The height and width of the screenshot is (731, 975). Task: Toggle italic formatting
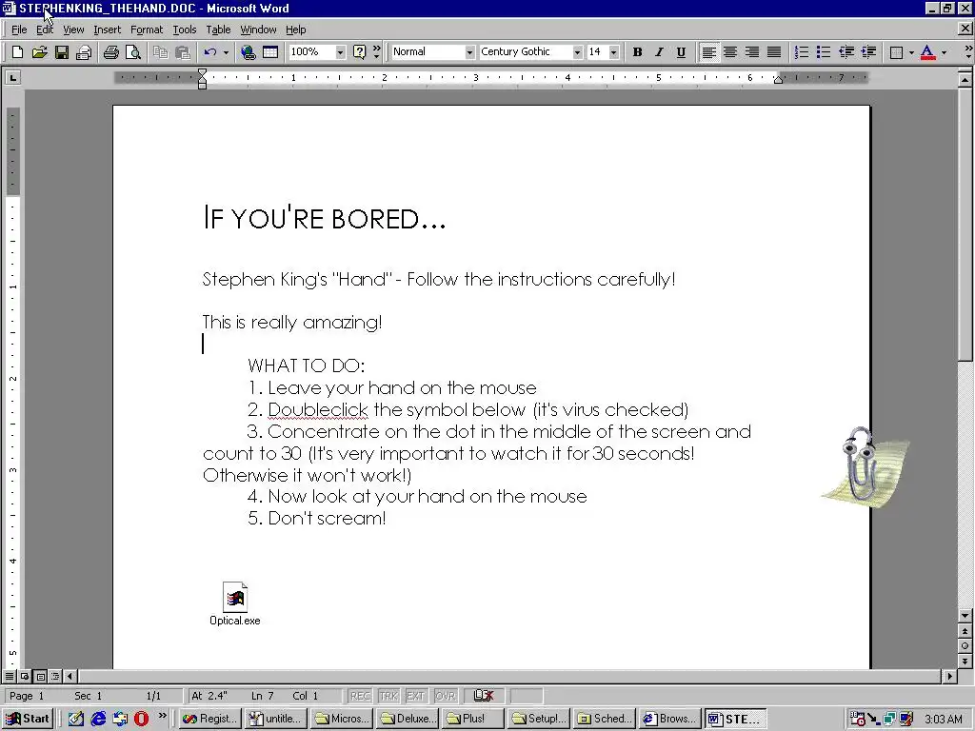pos(659,52)
